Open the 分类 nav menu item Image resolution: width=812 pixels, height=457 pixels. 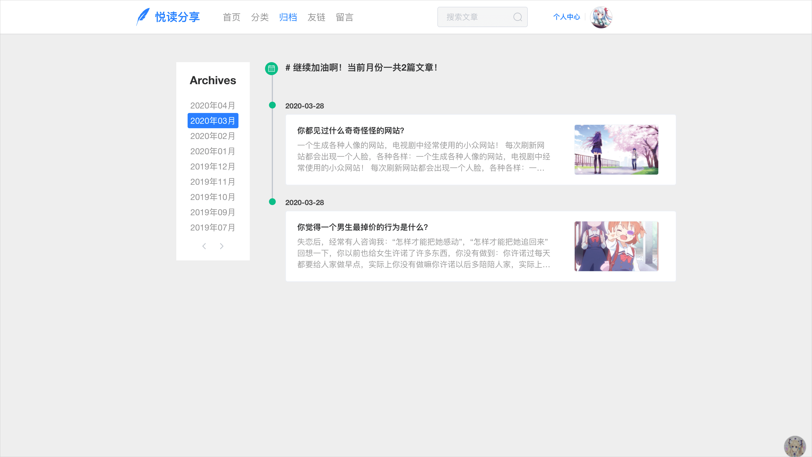pos(260,17)
